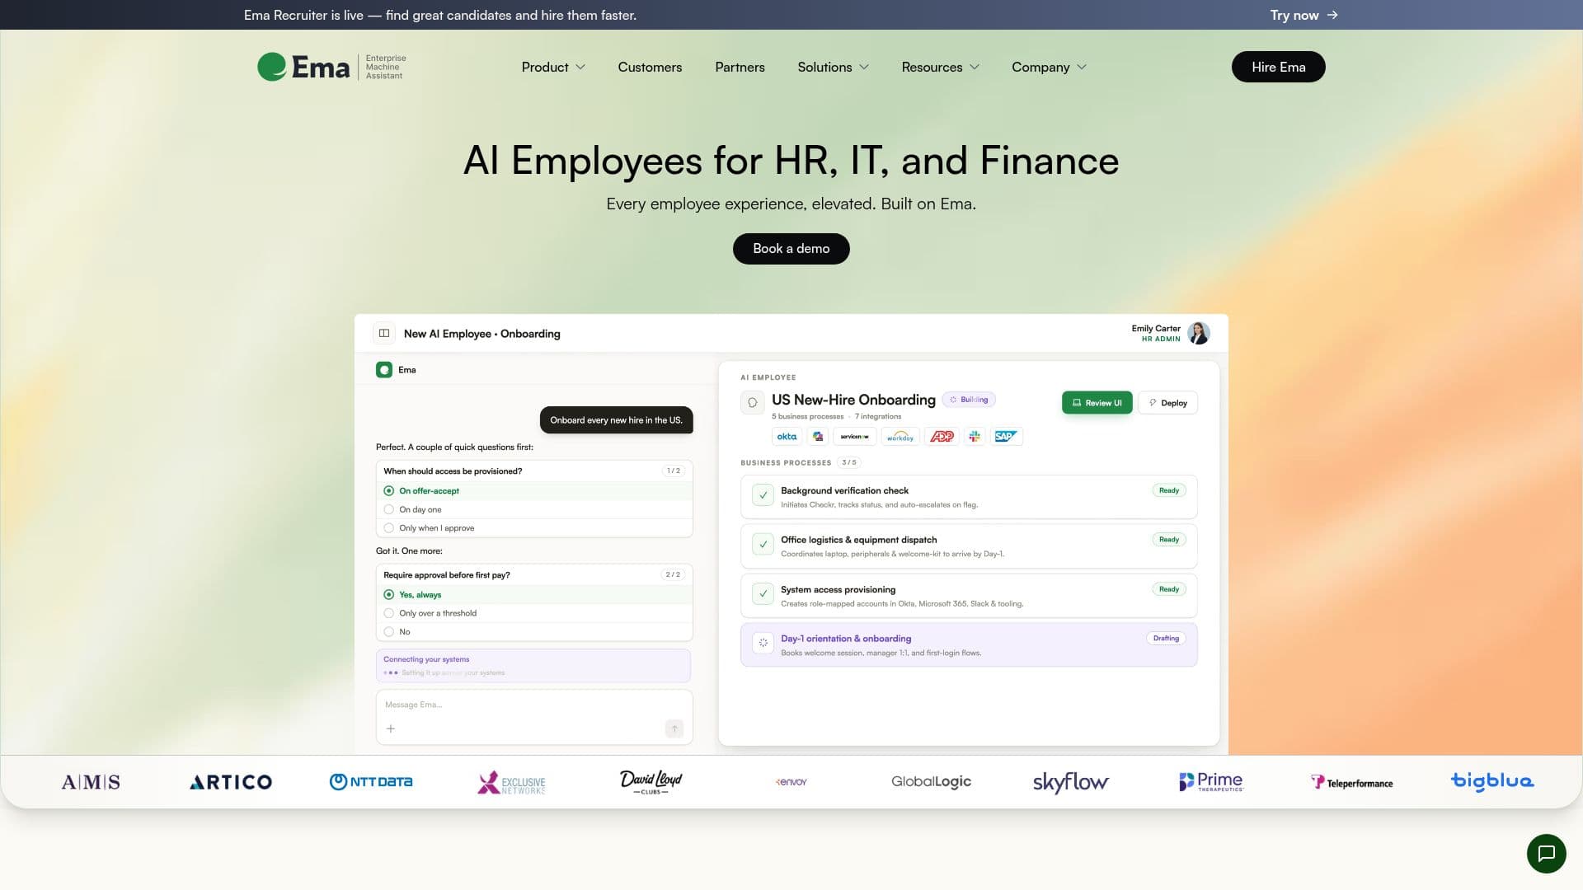
Task: Click the Slack integration icon
Action: coord(975,436)
